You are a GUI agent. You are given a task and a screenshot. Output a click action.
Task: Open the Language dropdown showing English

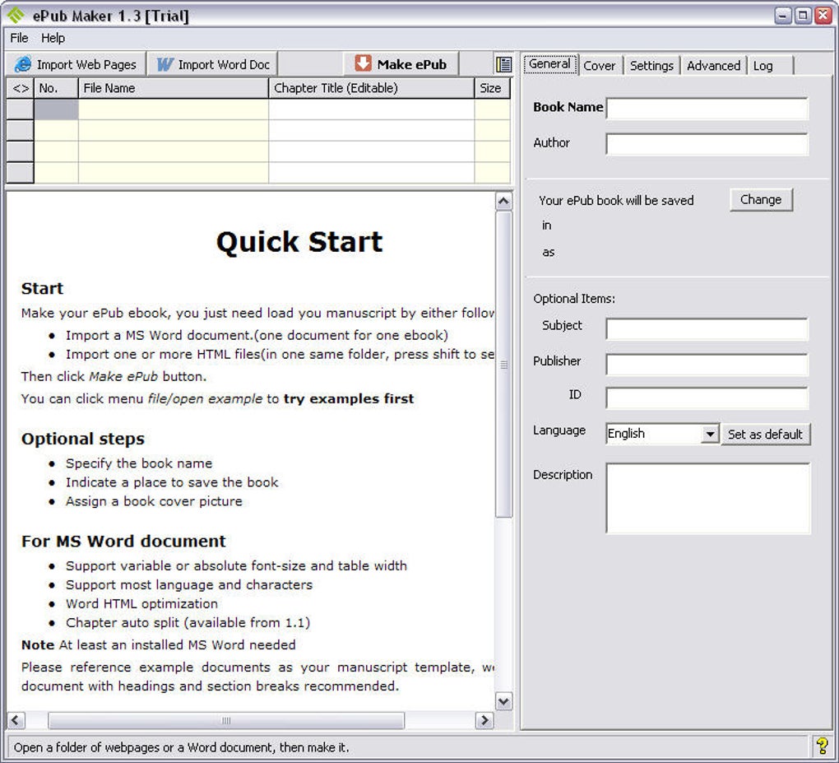tap(662, 434)
